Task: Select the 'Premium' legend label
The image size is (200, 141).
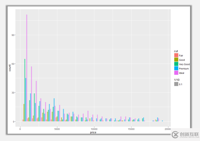Action: click(x=184, y=69)
